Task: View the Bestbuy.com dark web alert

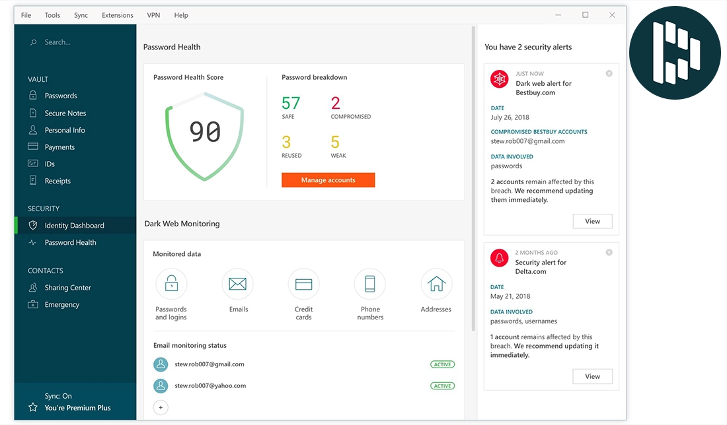Action: point(592,221)
